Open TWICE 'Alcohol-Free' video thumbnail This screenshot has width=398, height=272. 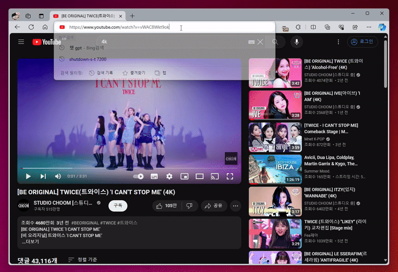pyautogui.click(x=275, y=73)
